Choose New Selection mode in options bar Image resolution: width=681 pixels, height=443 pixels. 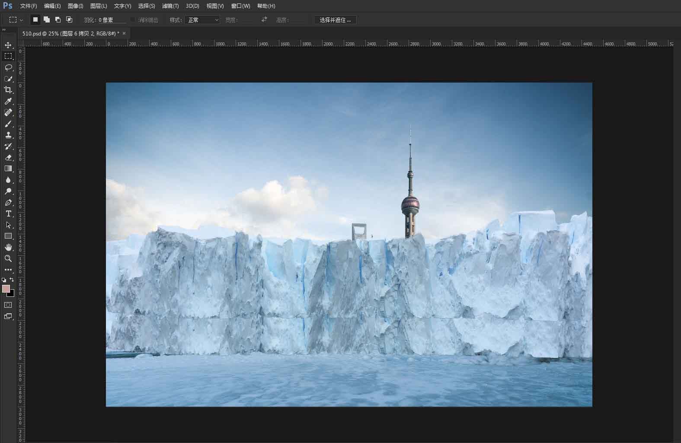pyautogui.click(x=35, y=19)
